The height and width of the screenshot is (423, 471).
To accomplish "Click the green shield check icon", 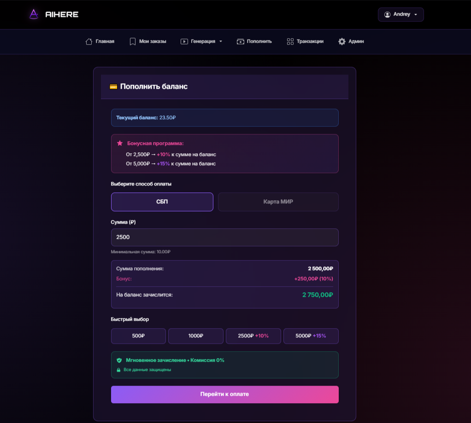I will click(x=119, y=360).
